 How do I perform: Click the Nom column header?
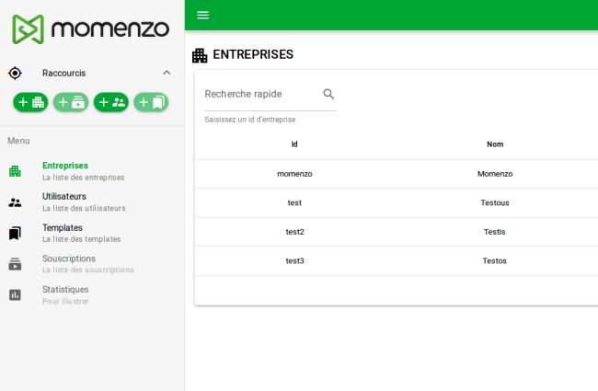pyautogui.click(x=495, y=144)
